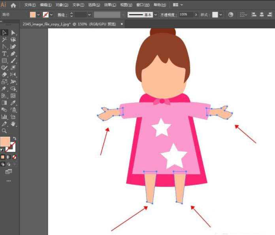Select the Gradient tool
275x235 pixels.
(x=4, y=103)
